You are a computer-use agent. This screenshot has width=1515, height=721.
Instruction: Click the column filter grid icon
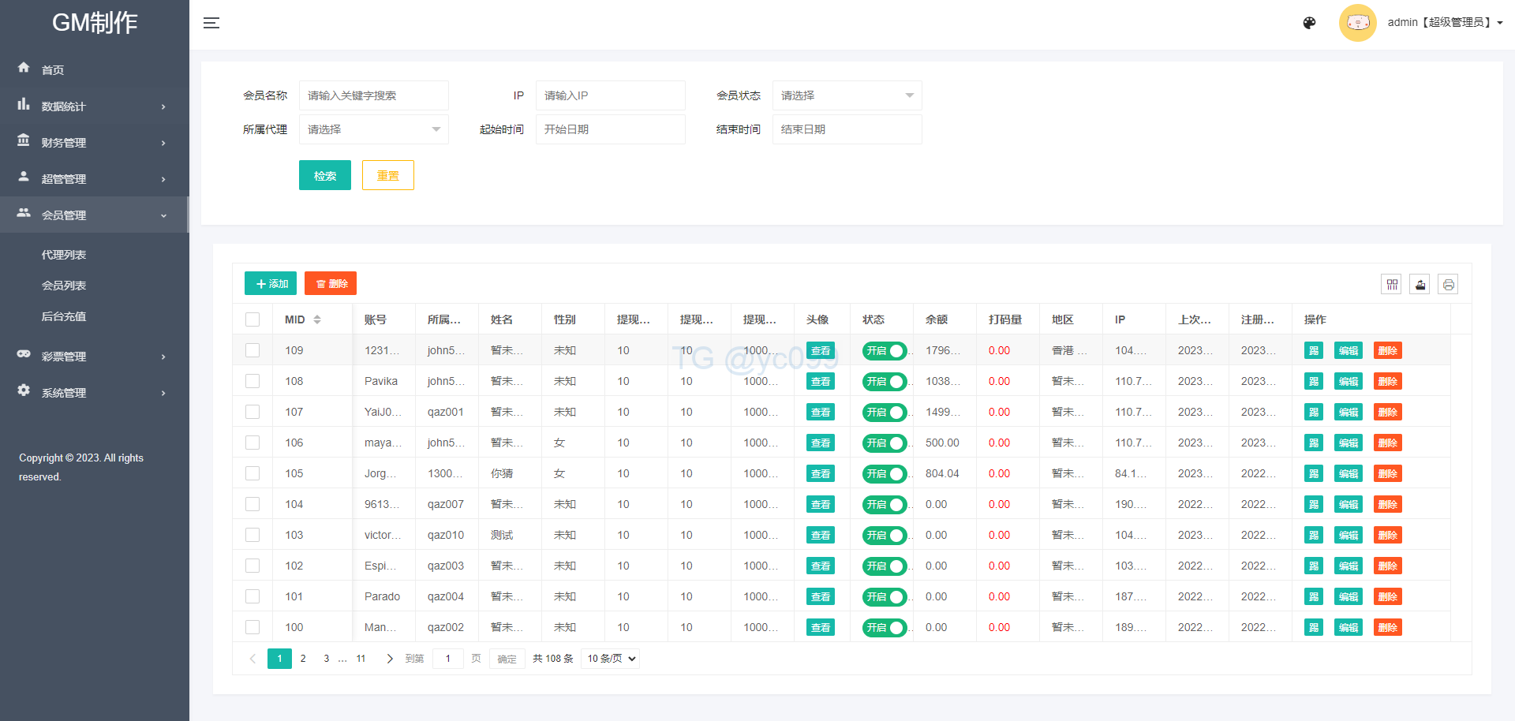click(1391, 285)
